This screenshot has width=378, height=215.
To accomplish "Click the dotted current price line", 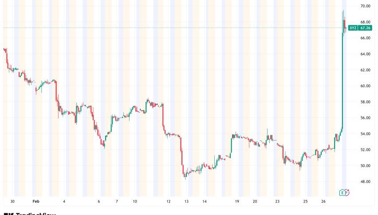I will pyautogui.click(x=177, y=28).
